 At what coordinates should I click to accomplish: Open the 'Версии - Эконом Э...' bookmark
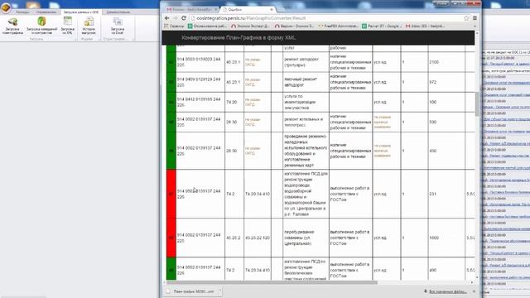point(295,26)
